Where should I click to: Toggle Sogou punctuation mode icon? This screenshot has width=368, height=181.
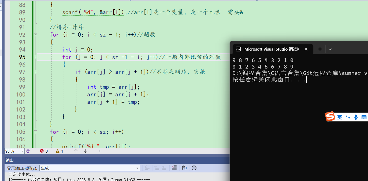pyautogui.click(x=348, y=117)
